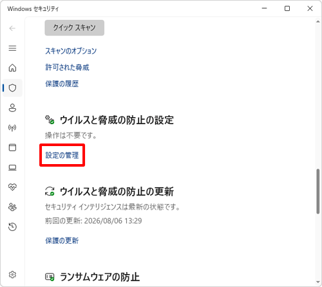The width and height of the screenshot is (322, 287).
Task: Click the クイック スキャン button
Action: pyautogui.click(x=75, y=28)
